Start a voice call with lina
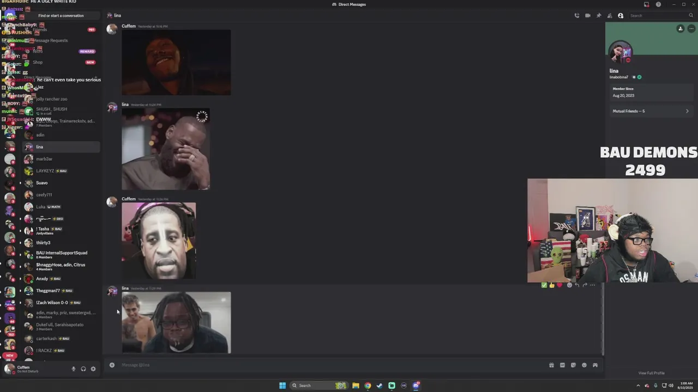This screenshot has height=392, width=698. (x=577, y=15)
